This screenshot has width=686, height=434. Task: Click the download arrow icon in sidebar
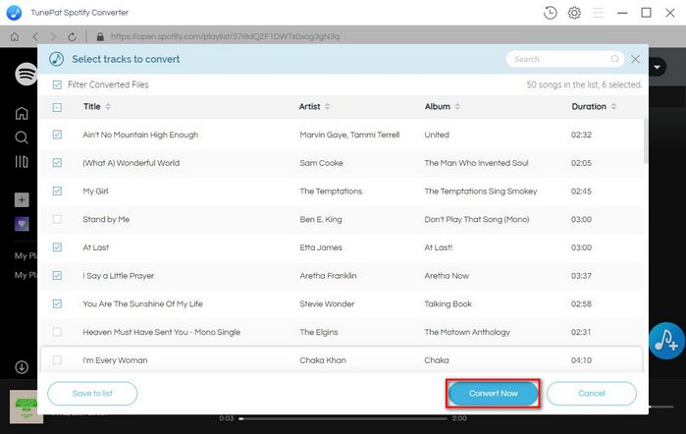pyautogui.click(x=22, y=367)
